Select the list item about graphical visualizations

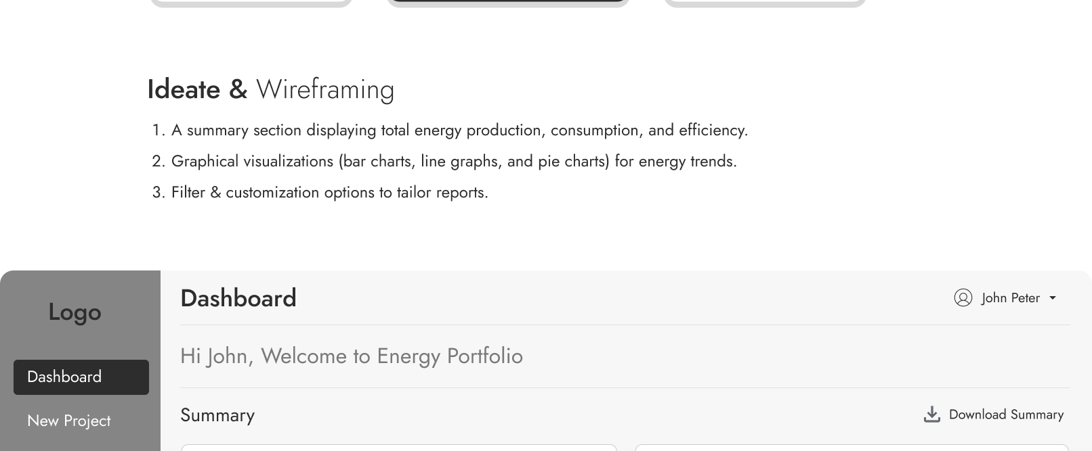coord(454,161)
